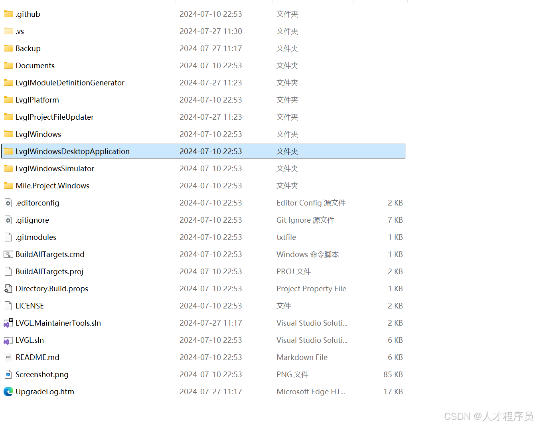
Task: Click the LICENSE file icon
Action: 8,306
